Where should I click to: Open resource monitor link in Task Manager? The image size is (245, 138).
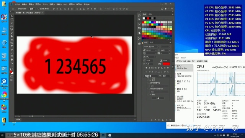click(x=188, y=125)
